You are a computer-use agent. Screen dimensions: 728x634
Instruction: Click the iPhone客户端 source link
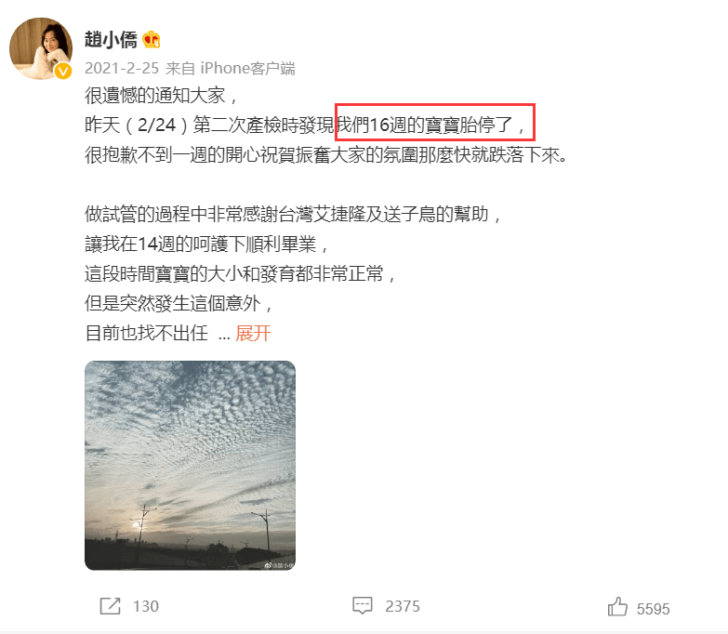coord(248,68)
